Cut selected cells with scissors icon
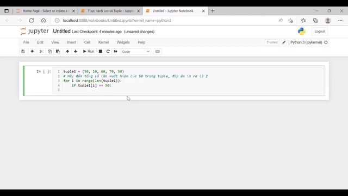The width and height of the screenshot is (348, 196). click(x=41, y=51)
